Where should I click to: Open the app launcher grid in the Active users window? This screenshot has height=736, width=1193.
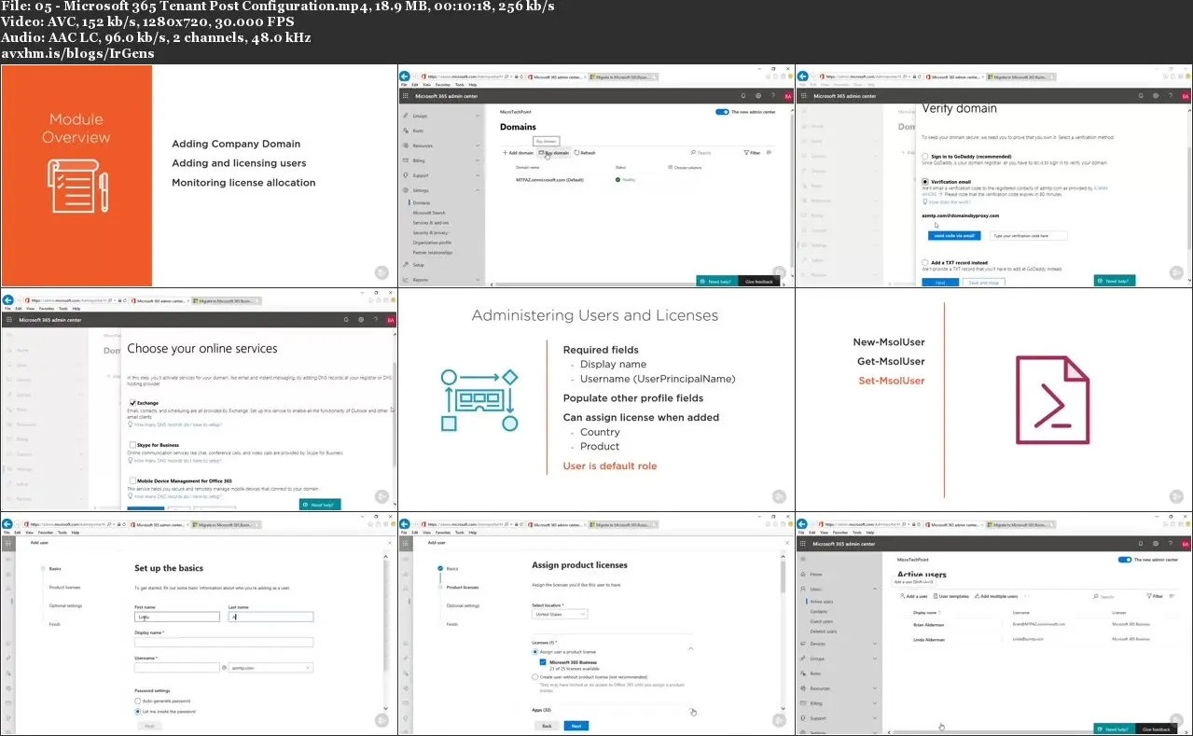[803, 543]
